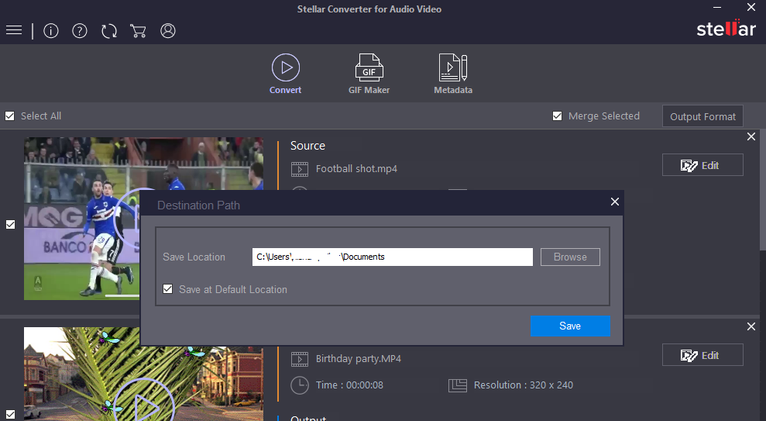Click the vertical scrollbar on the right

(x=763, y=191)
